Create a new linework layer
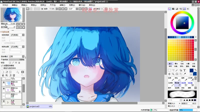The width and height of the screenshot is (200, 112). point(6,72)
